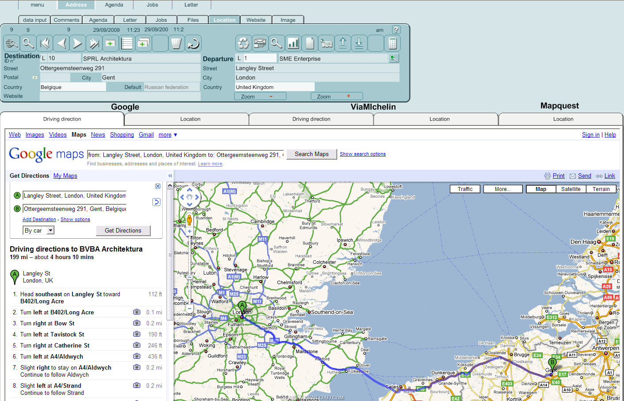Expand the Google 'more' services menu

(x=168, y=135)
